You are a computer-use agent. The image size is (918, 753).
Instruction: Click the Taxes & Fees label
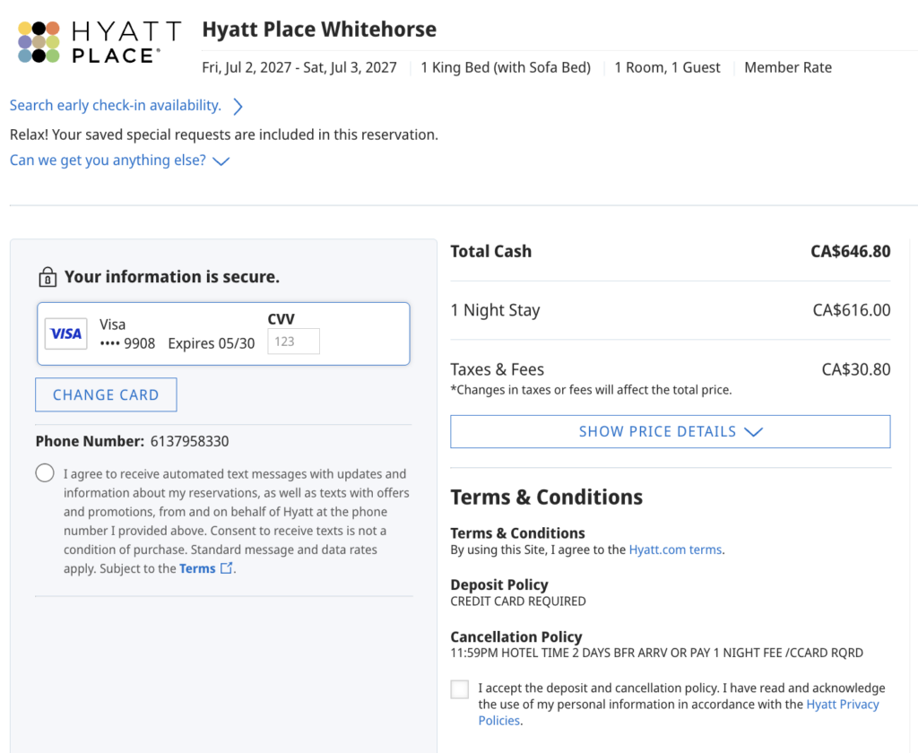coord(497,369)
